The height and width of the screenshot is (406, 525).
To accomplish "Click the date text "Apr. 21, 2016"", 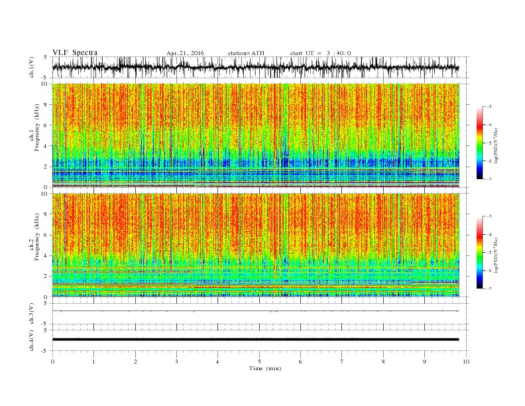I will pyautogui.click(x=185, y=53).
